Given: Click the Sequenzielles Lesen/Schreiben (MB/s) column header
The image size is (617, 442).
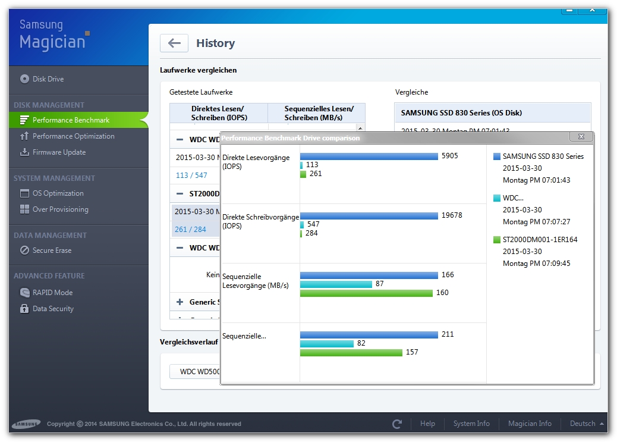Looking at the screenshot, I should (x=317, y=113).
